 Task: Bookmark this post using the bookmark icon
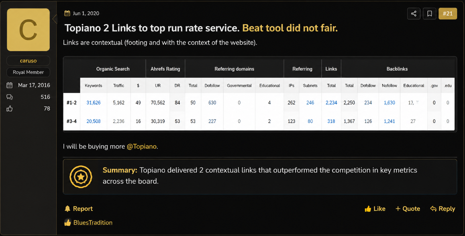(429, 14)
